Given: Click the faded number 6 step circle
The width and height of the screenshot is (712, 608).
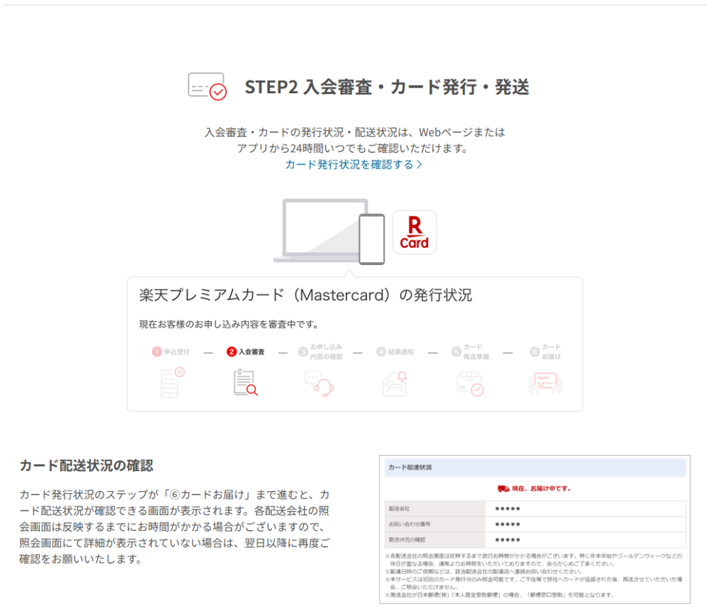Looking at the screenshot, I should click(535, 352).
